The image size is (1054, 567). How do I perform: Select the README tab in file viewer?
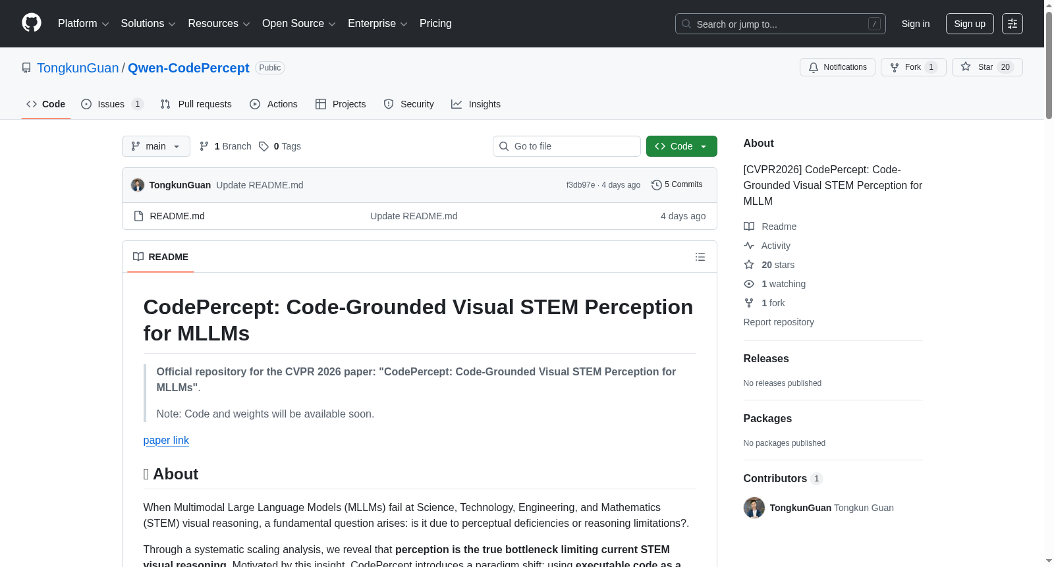(x=161, y=257)
